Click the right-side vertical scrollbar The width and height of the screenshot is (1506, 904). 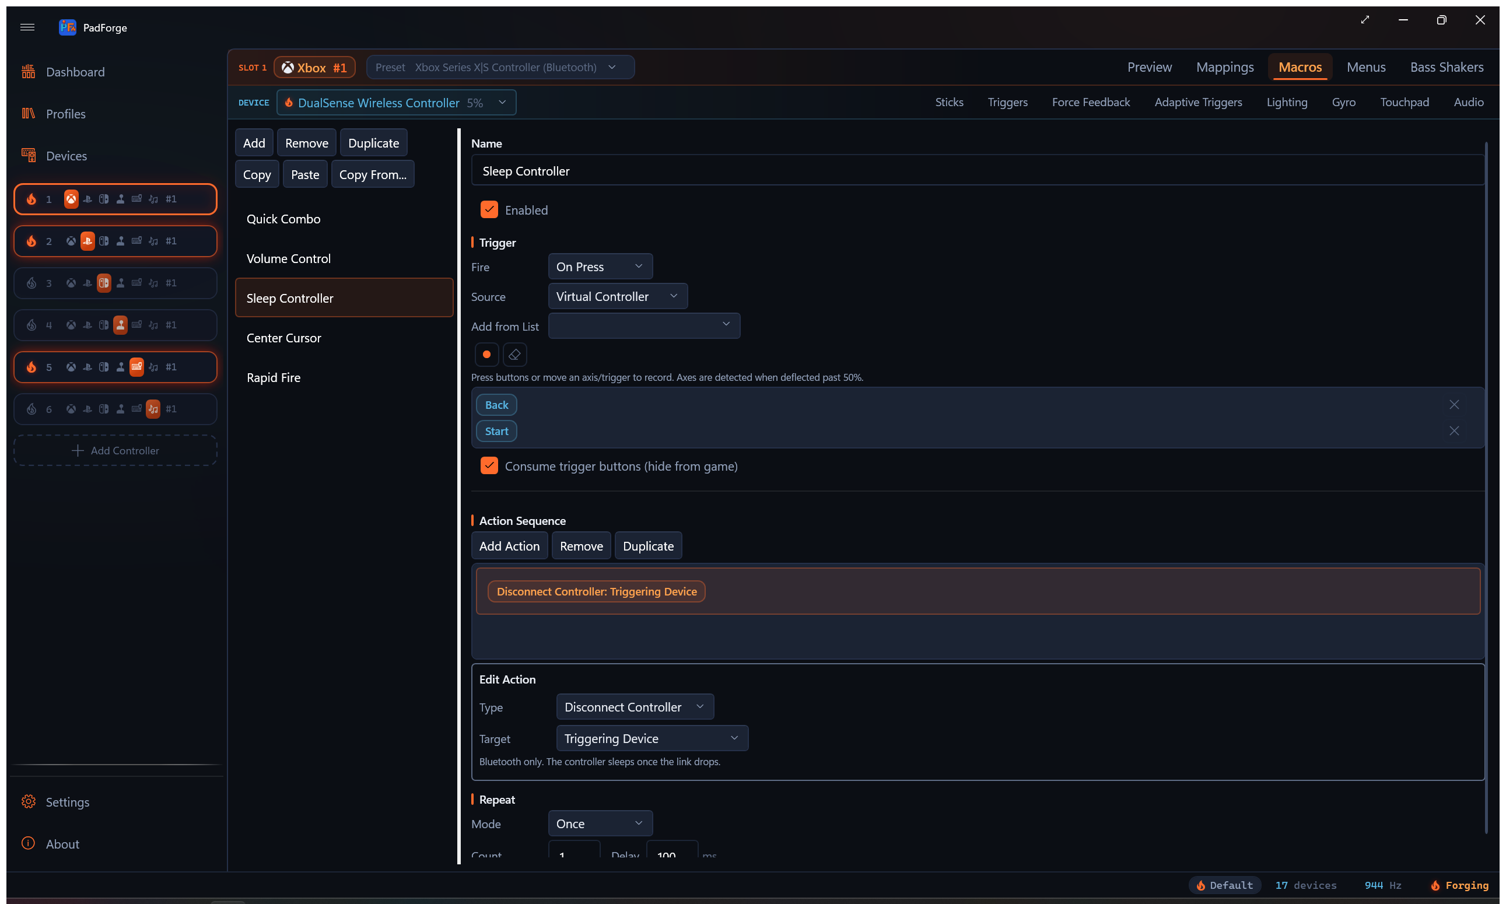(1487, 488)
